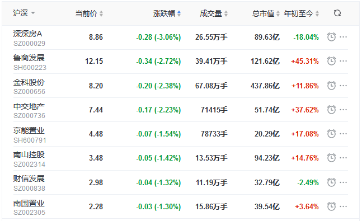Set a price alert for 深深房A
The height and width of the screenshot is (221, 362).
click(332, 37)
